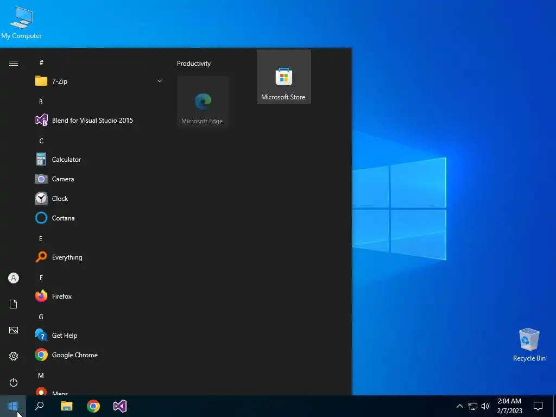
Task: Open taskbar Search magnifier
Action: pyautogui.click(x=39, y=406)
